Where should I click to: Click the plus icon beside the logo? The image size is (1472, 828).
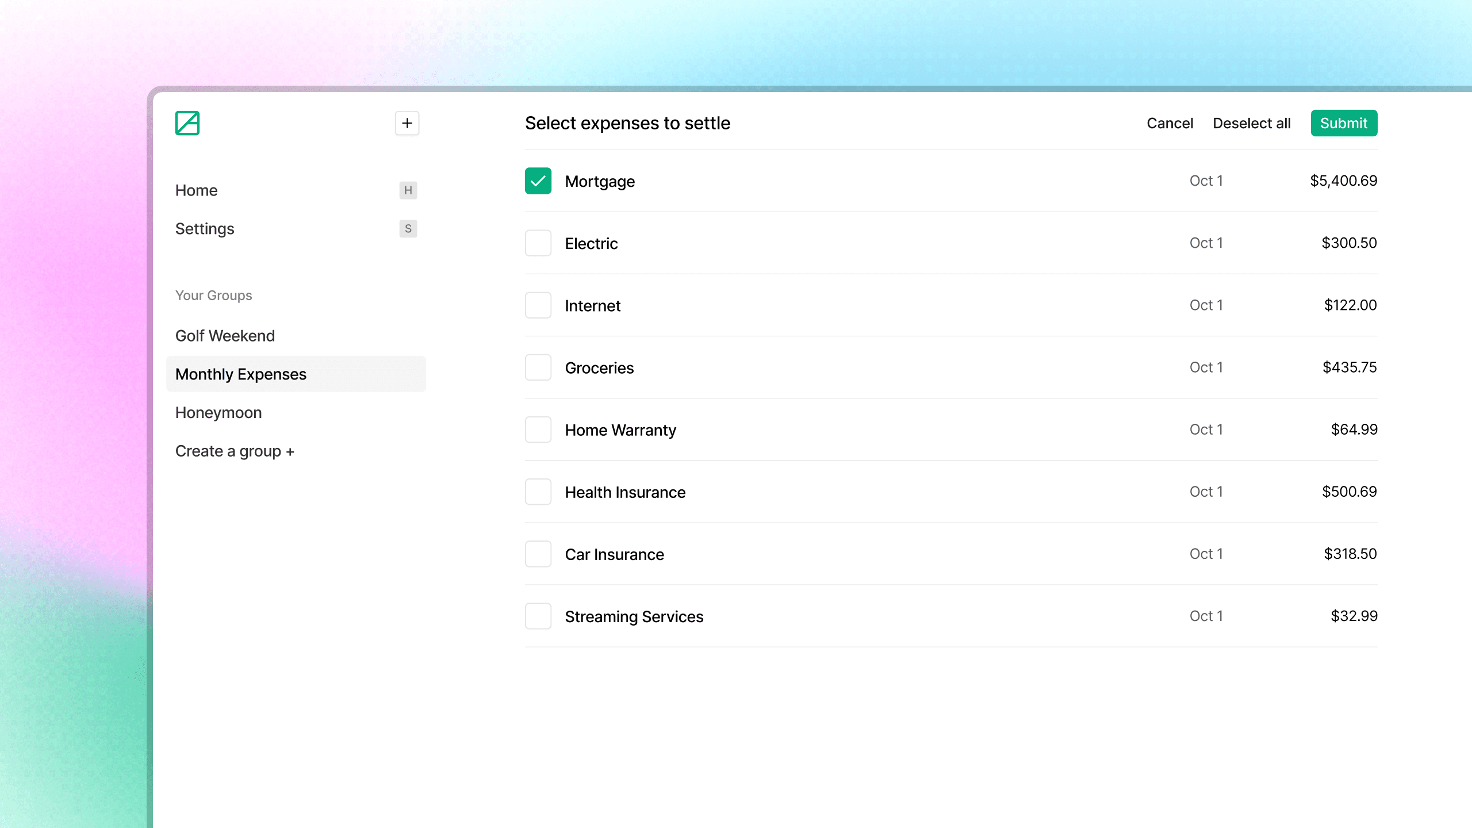click(x=407, y=123)
